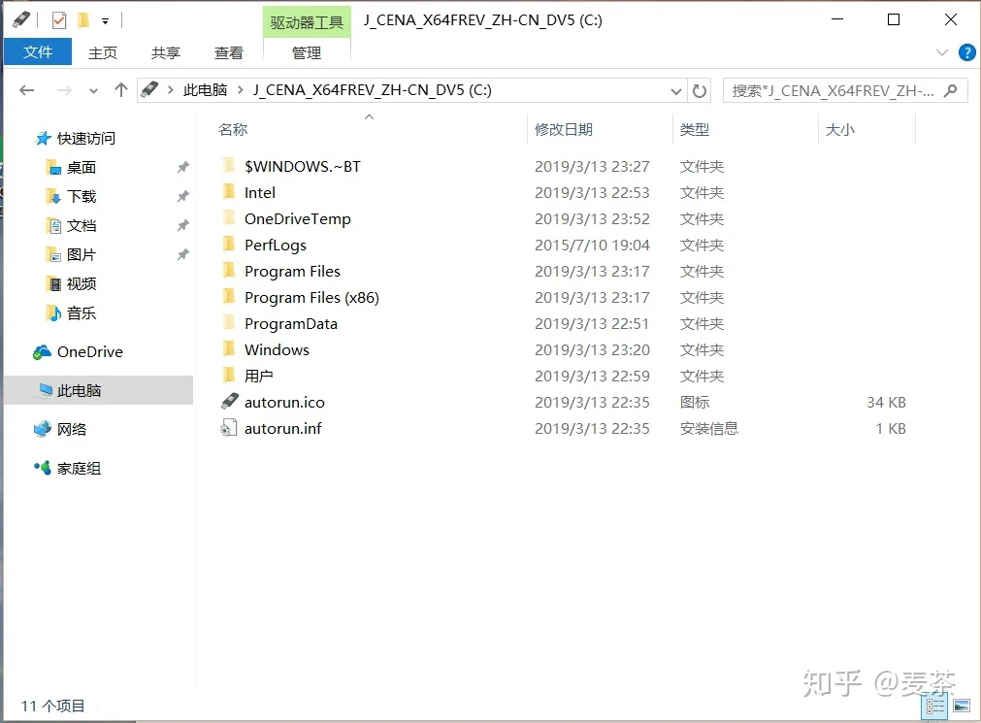Select the $WINDOWS.~BT folder icon

[229, 166]
